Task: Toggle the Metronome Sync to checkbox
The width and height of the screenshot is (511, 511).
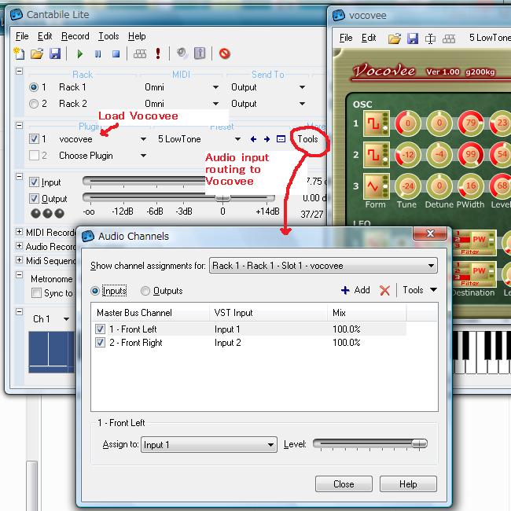Action: (x=36, y=292)
